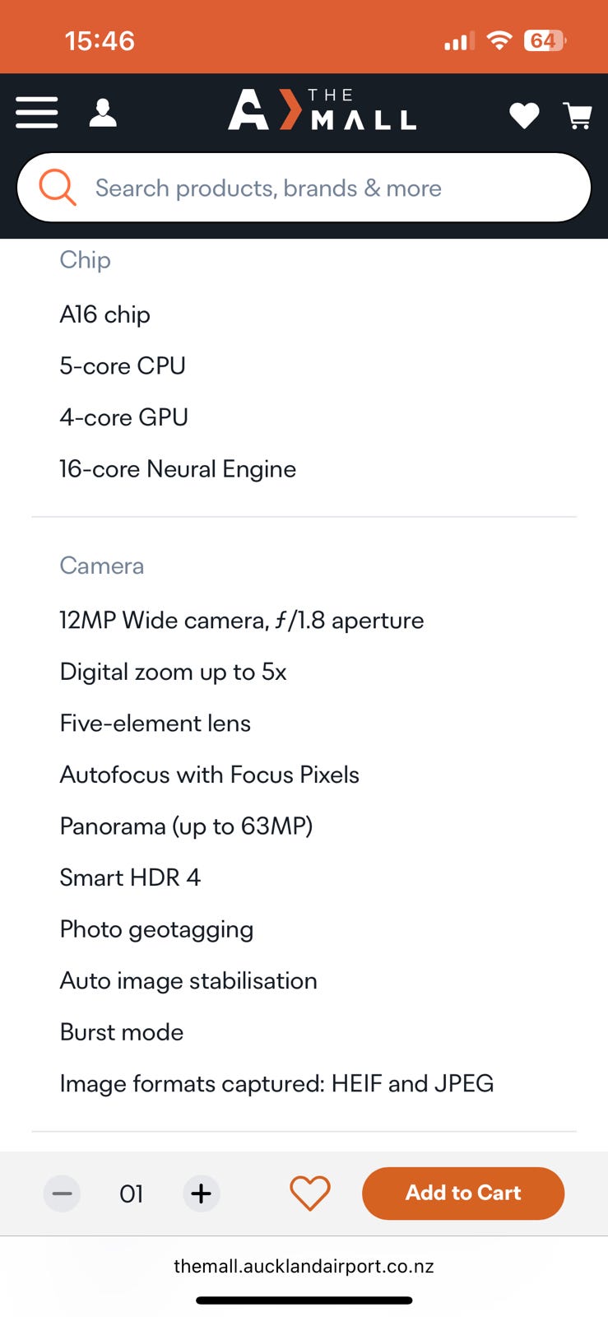Tap the battery level indicator

pyautogui.click(x=545, y=40)
